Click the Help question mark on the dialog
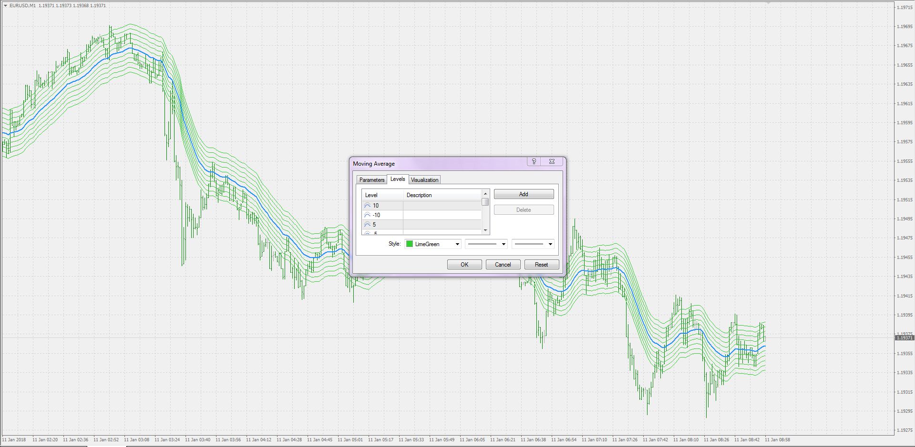This screenshot has height=447, width=915. tap(534, 162)
